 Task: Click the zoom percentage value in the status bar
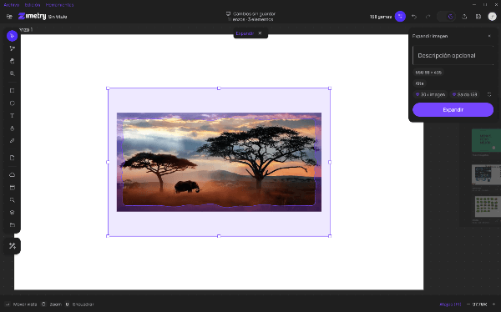coord(480,304)
